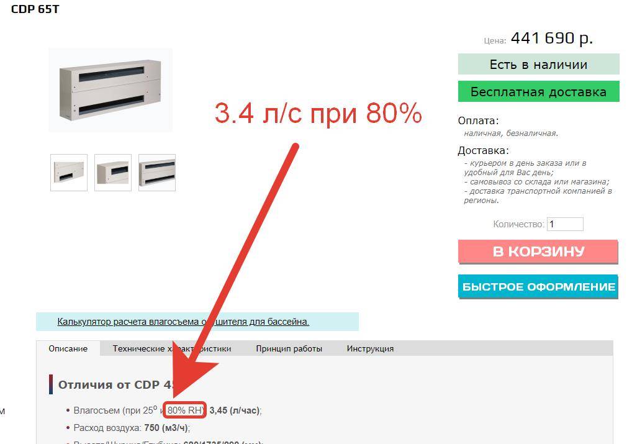Click the Бесплатная доставка green banner

[538, 91]
